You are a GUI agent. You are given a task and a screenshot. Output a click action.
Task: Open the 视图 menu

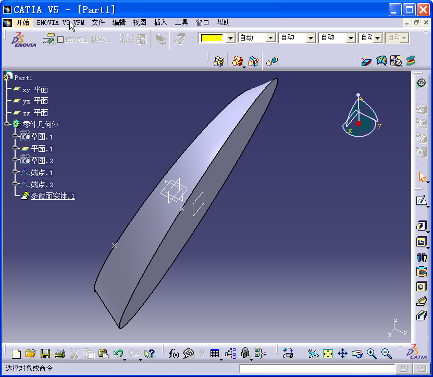(139, 22)
